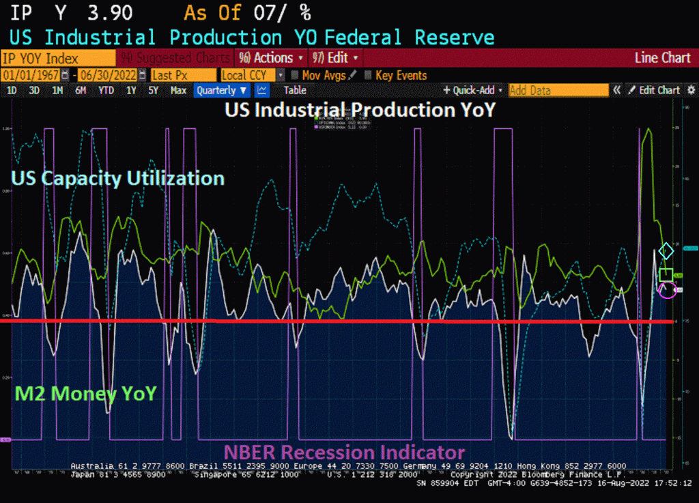Switch to the Table view

pos(295,90)
